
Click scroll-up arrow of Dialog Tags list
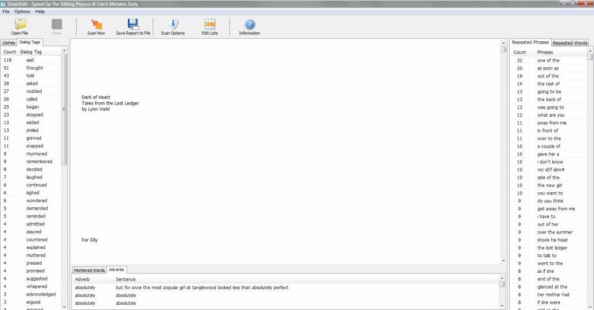(x=64, y=51)
